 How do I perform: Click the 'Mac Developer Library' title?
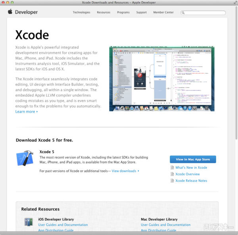coord(159,219)
